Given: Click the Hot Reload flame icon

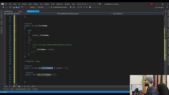Looking at the screenshot, I should [x=71, y=7].
